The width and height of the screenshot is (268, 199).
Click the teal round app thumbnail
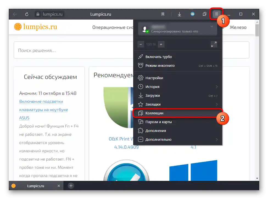(x=127, y=170)
